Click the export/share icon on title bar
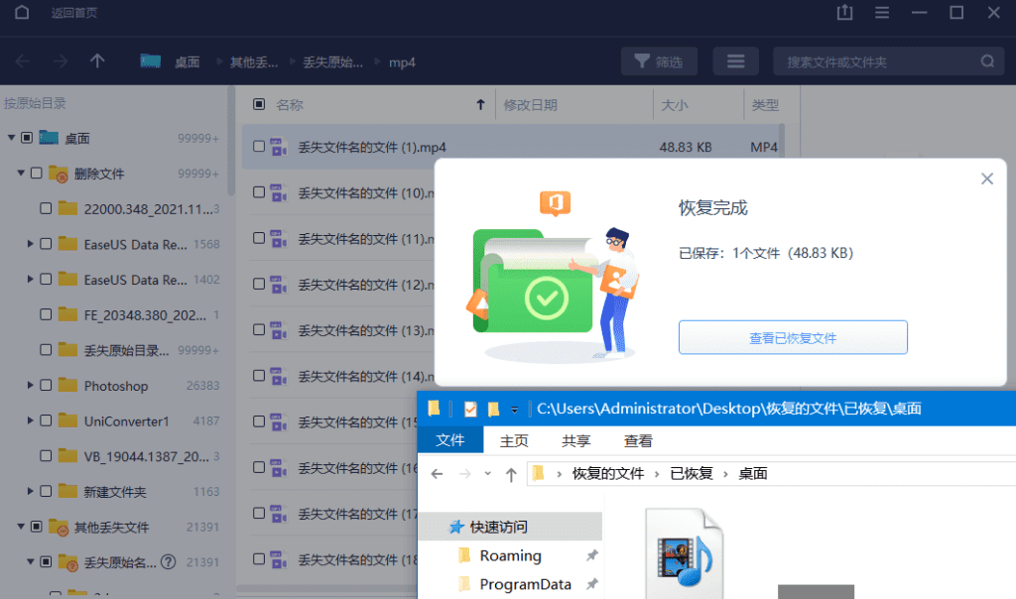1016x599 pixels. pyautogui.click(x=844, y=13)
